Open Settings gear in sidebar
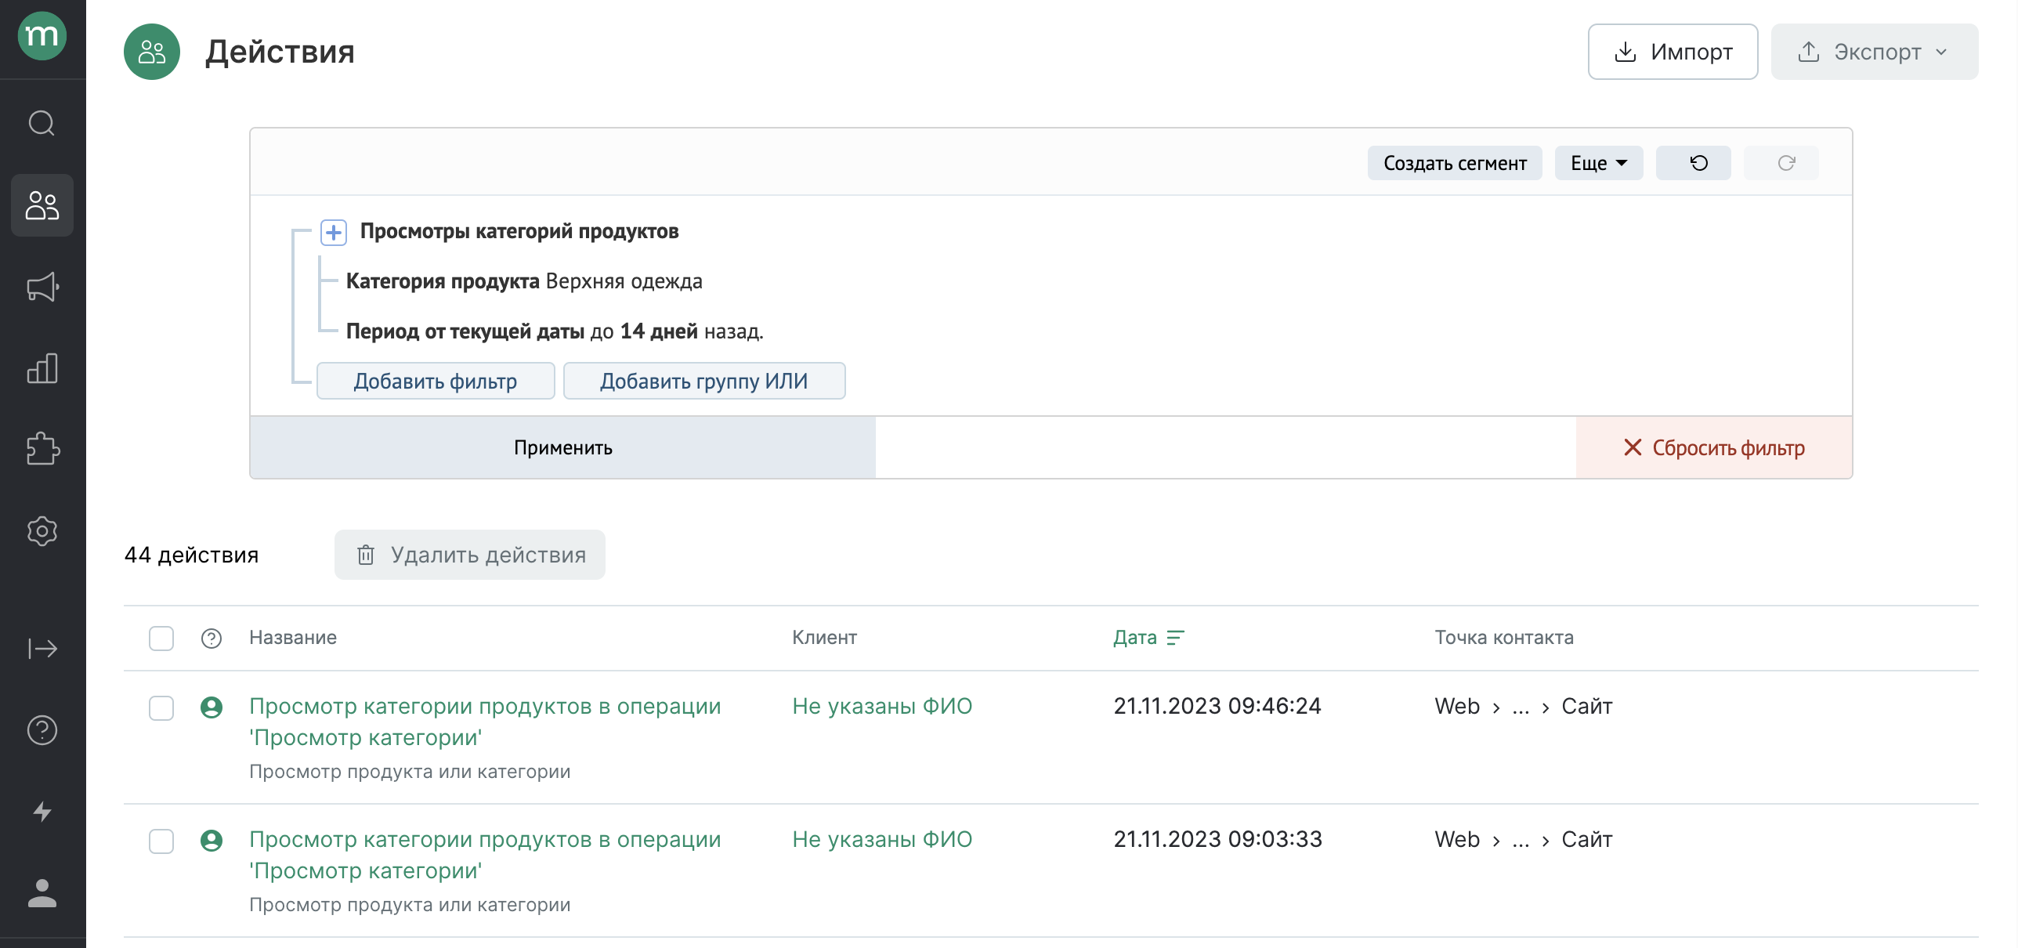This screenshot has height=948, width=2018. pos(42,531)
